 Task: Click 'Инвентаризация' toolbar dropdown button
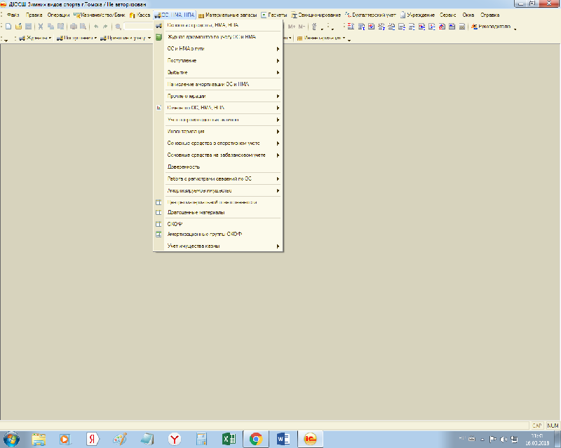click(x=321, y=38)
